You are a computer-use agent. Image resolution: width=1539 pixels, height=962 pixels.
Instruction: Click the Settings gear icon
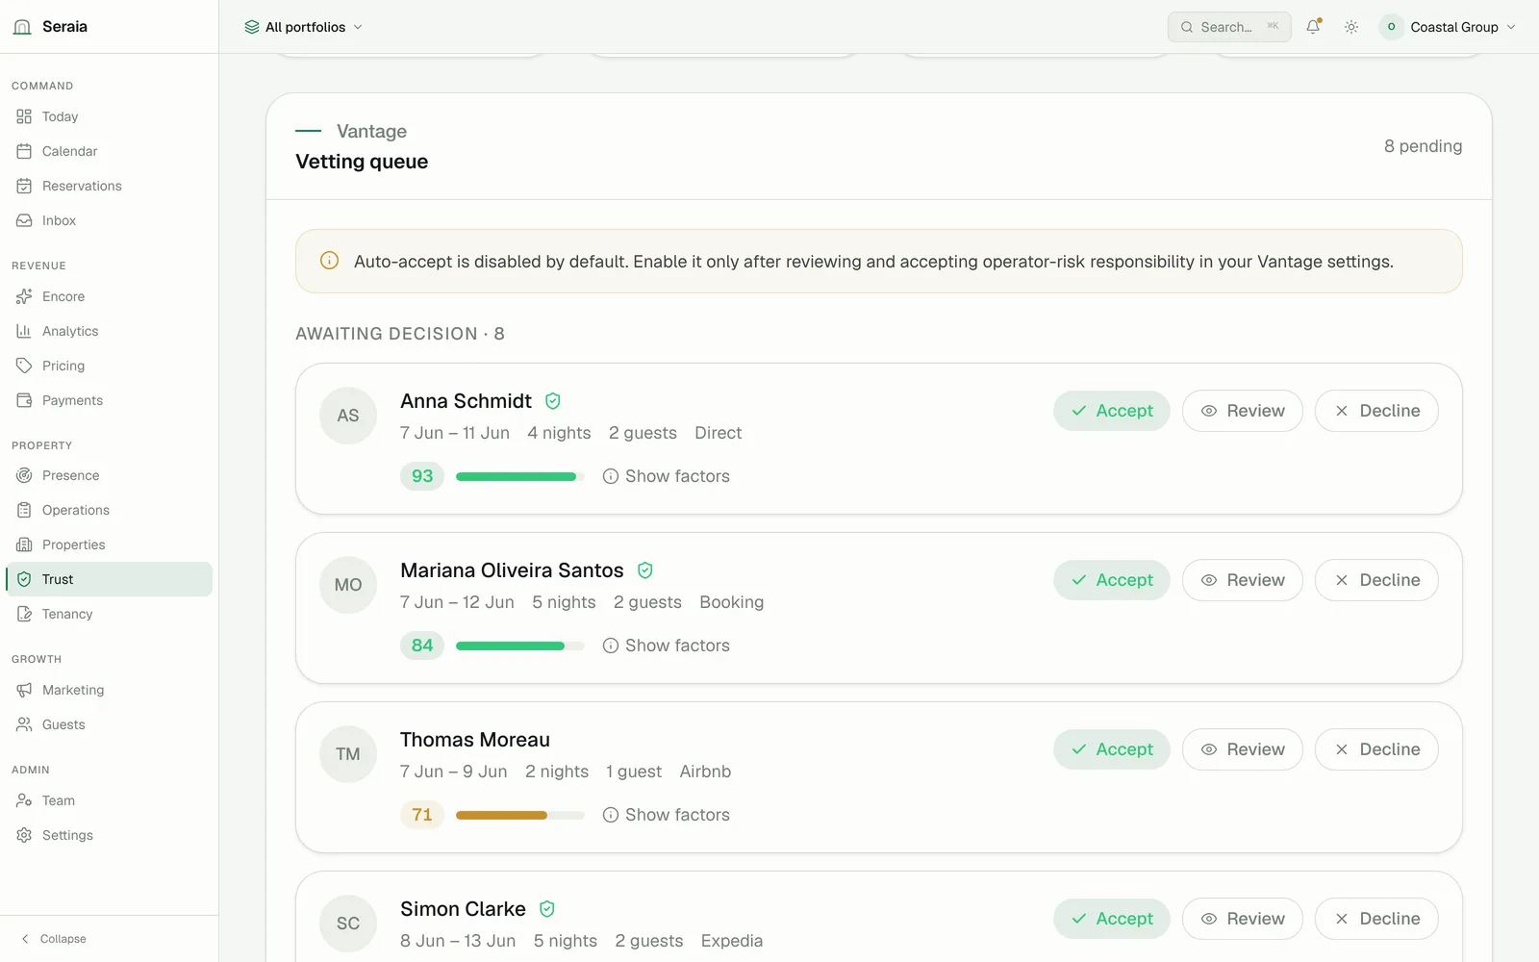pyautogui.click(x=24, y=835)
